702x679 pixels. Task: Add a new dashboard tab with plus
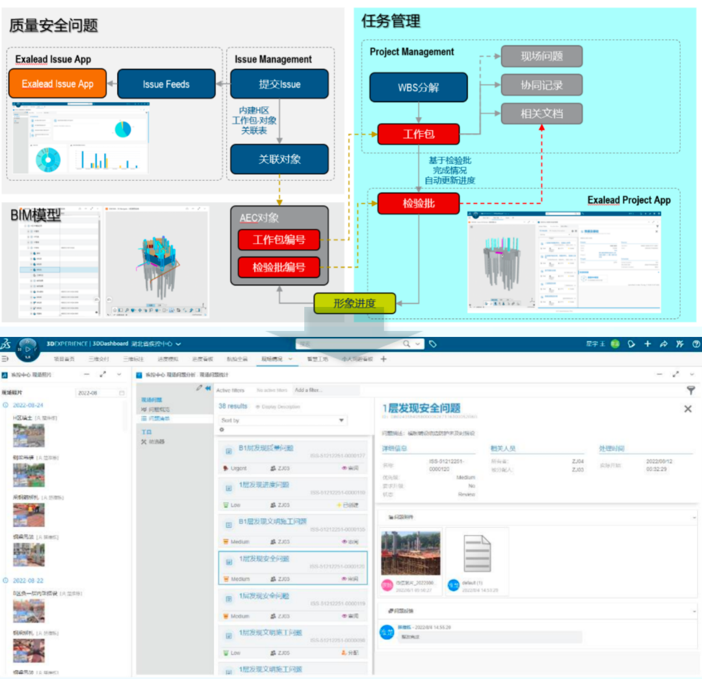pos(383,359)
